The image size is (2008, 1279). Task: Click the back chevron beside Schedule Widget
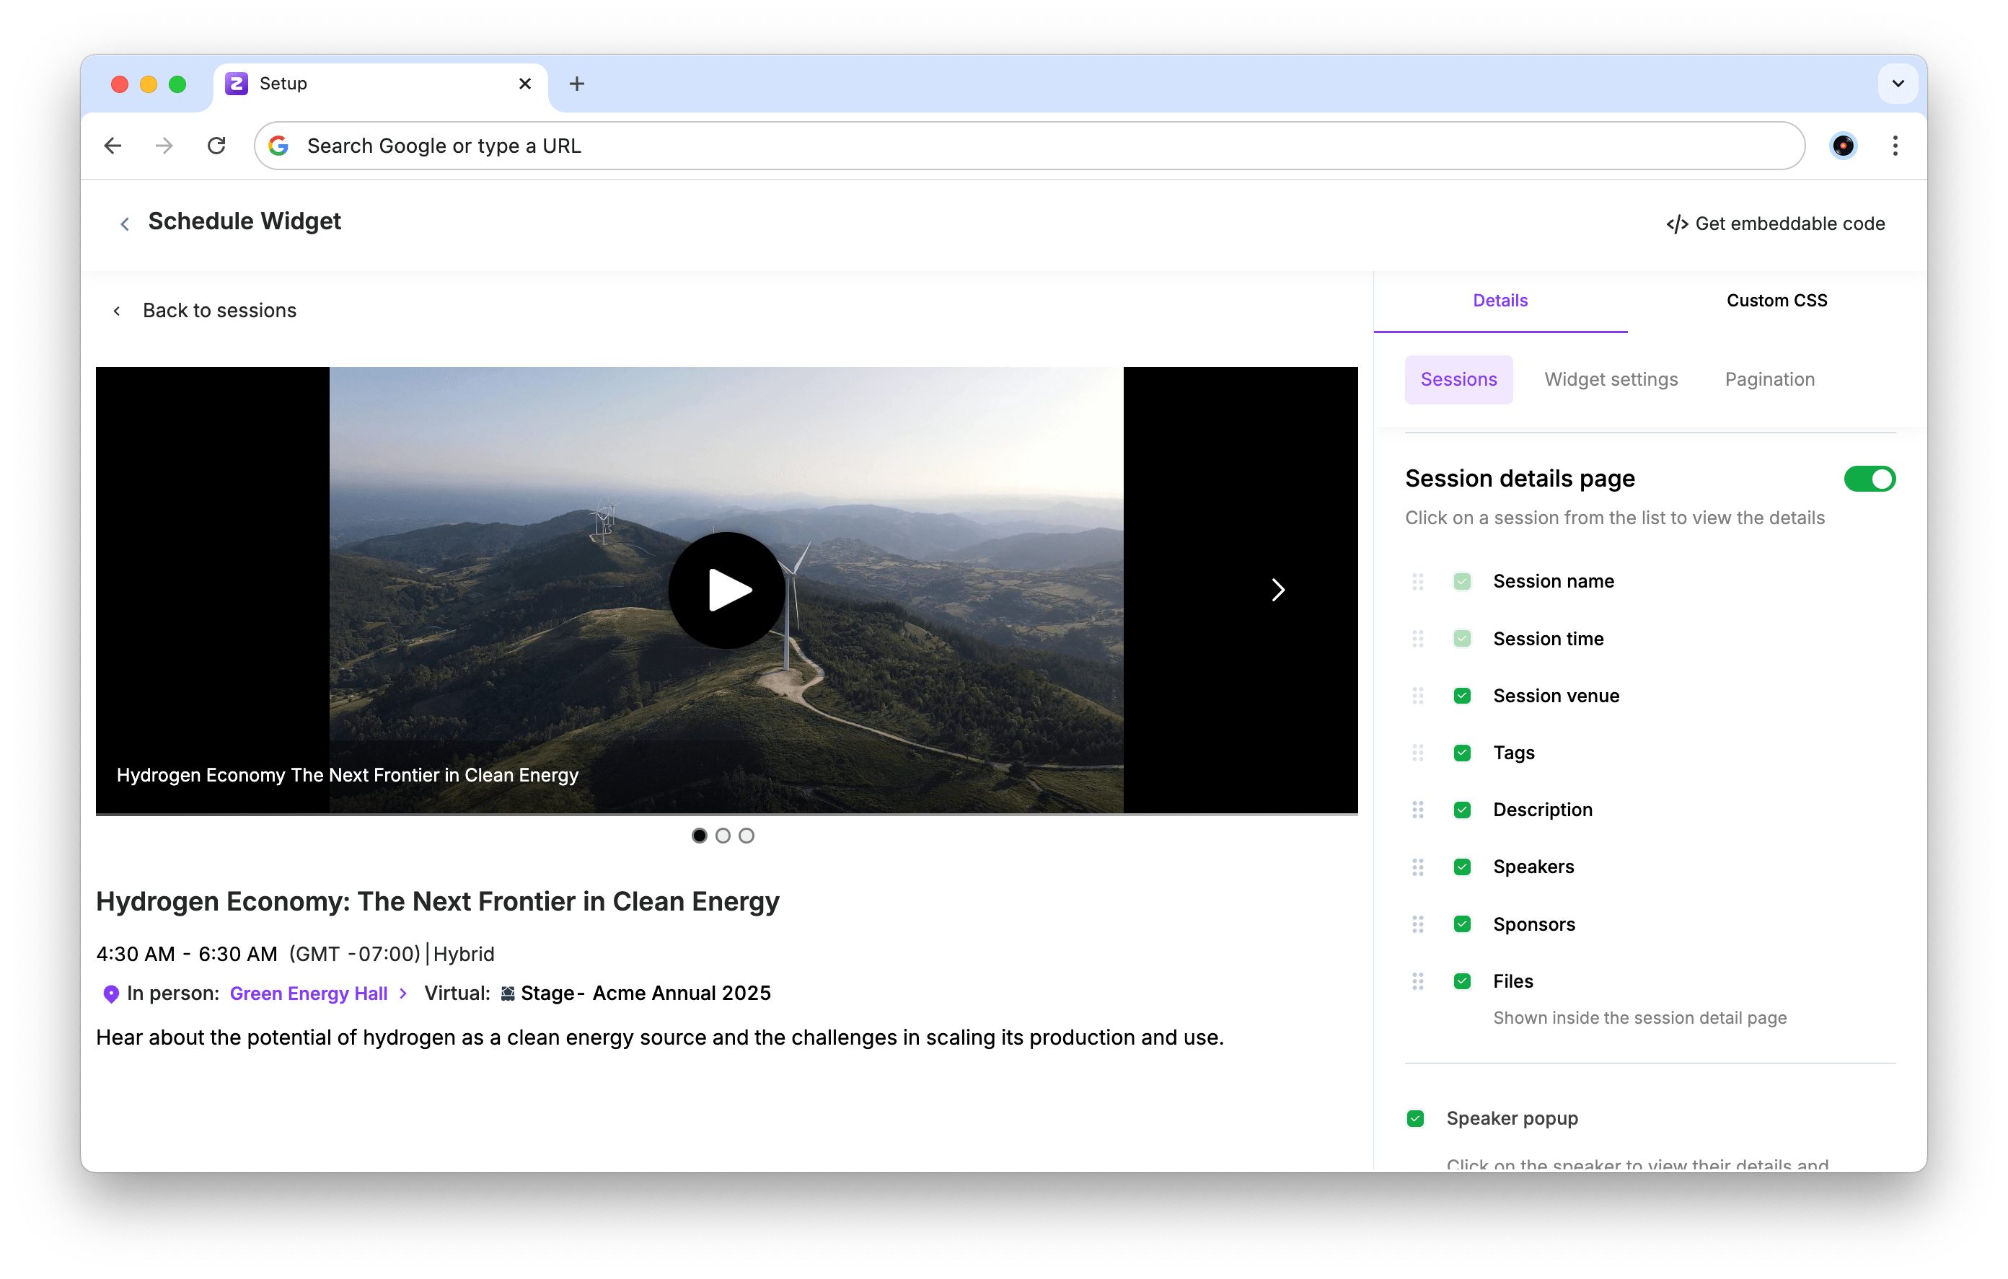click(x=125, y=224)
